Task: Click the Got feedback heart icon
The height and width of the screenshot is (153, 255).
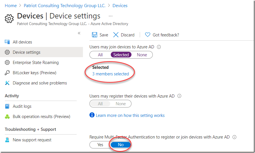Action: pyautogui.click(x=147, y=35)
